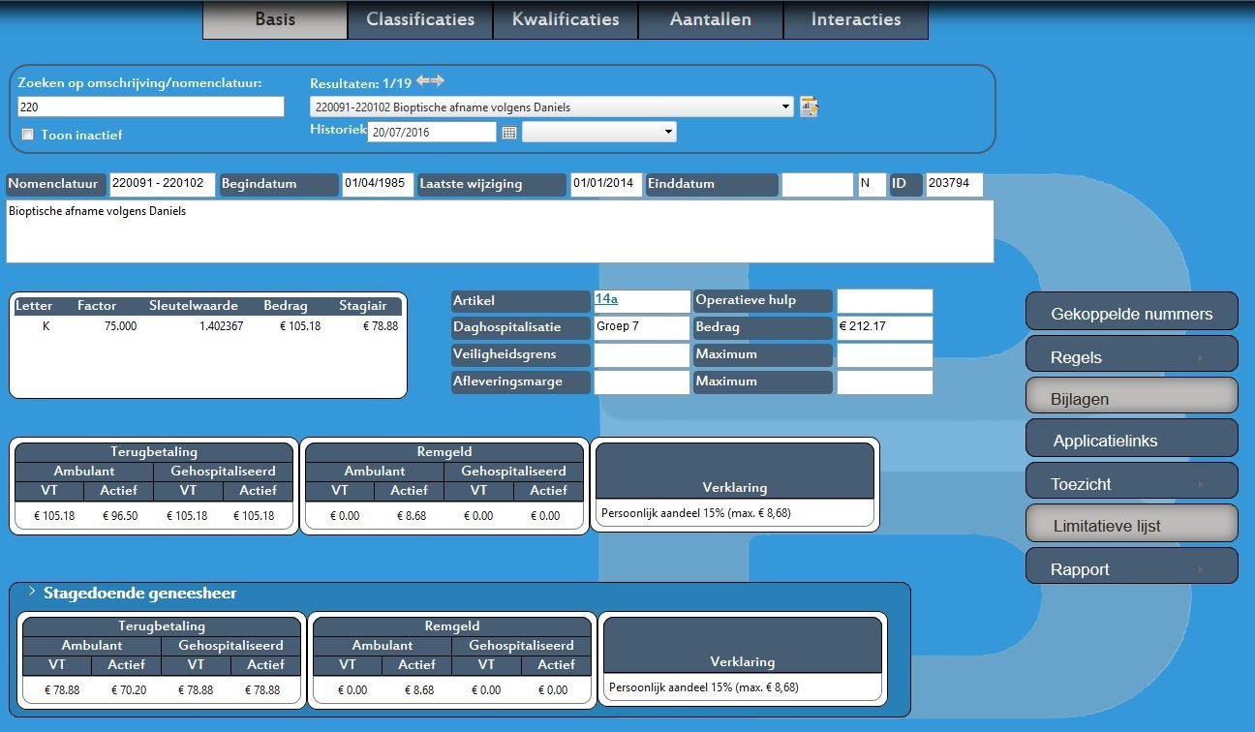Follow the 14a article link
The width and height of the screenshot is (1255, 732).
[606, 300]
